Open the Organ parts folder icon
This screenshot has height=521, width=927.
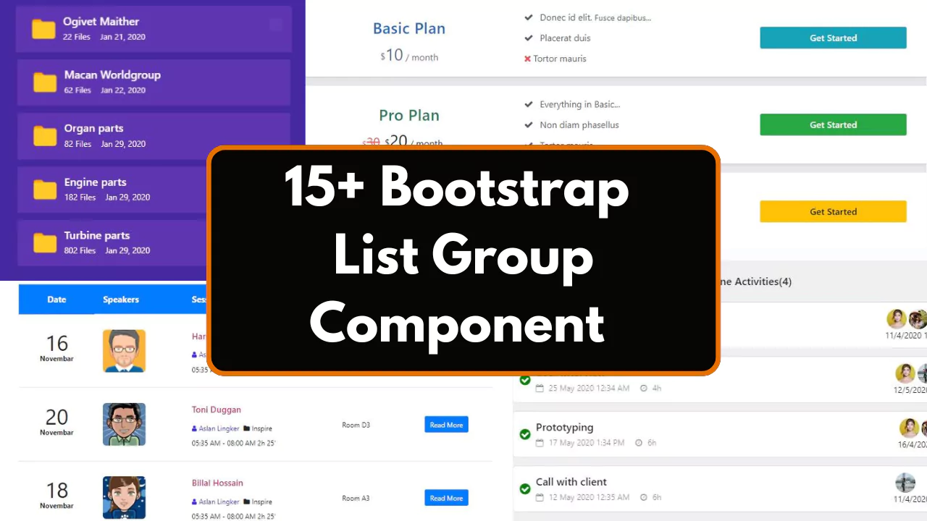coord(45,135)
